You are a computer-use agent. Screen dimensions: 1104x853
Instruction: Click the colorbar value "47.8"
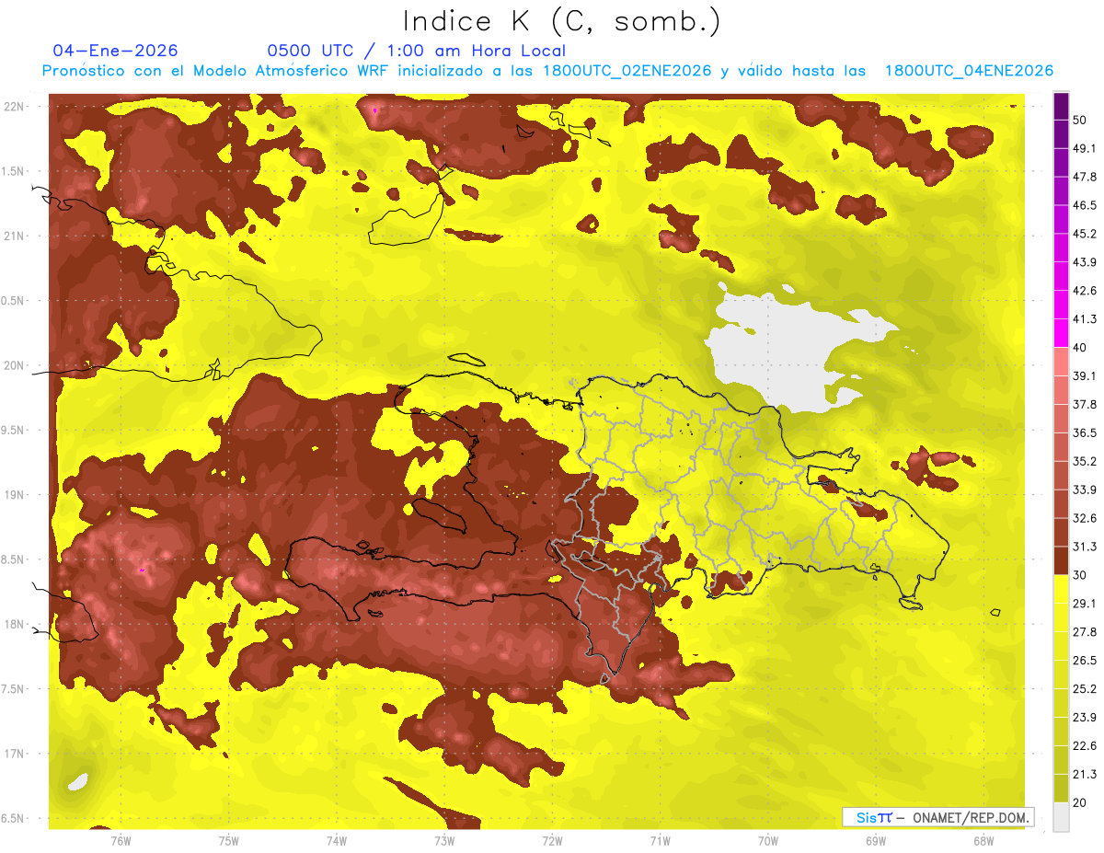(1085, 177)
